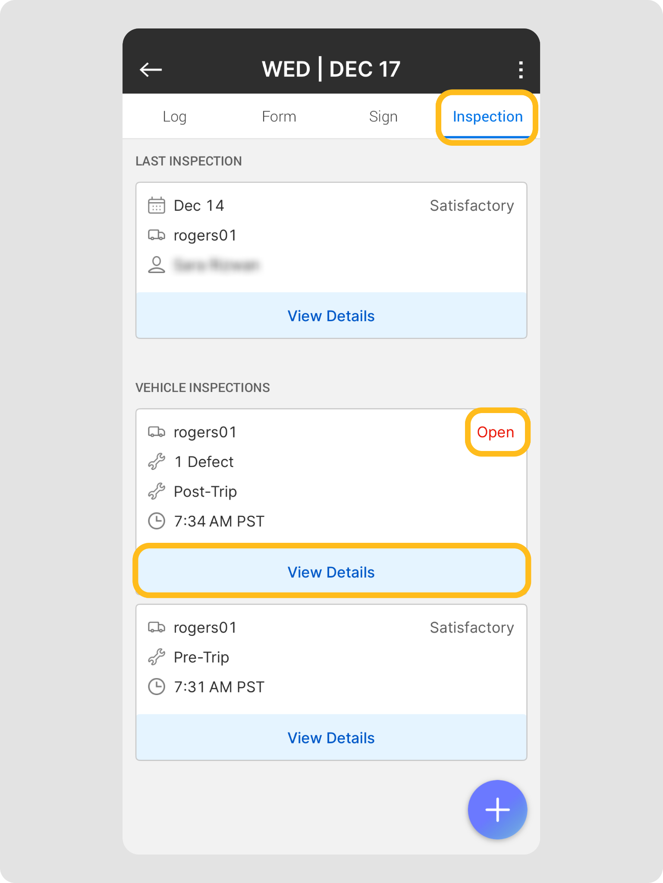This screenshot has height=883, width=663.
Task: Click the truck icon in Last Inspection card
Action: click(x=156, y=235)
